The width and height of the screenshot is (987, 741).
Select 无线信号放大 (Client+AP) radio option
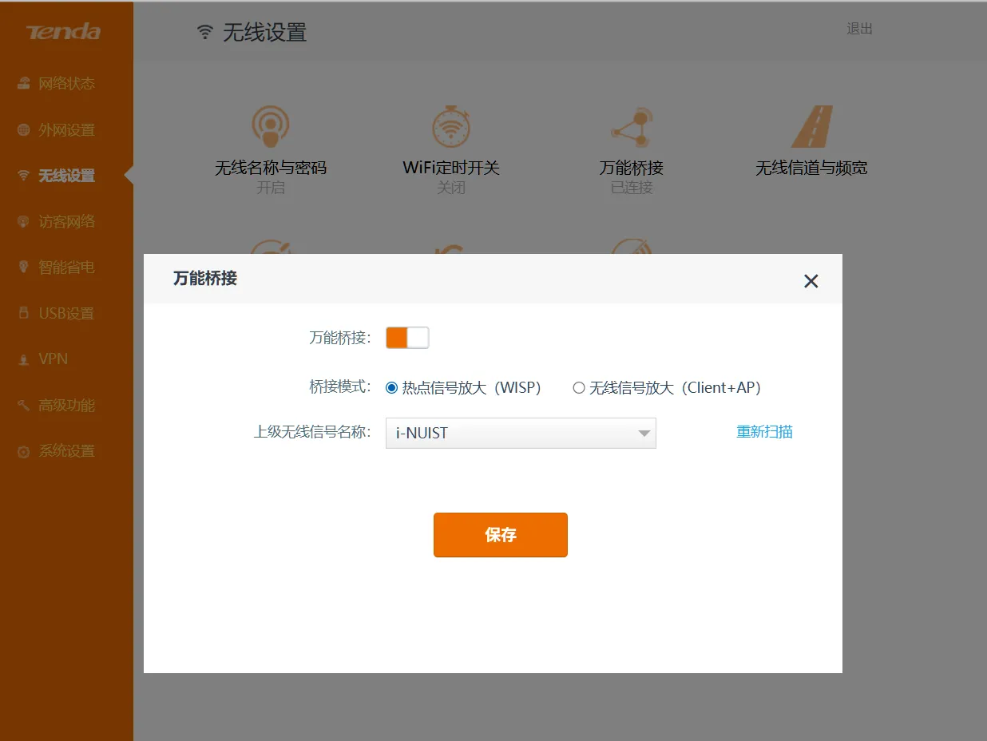click(579, 388)
